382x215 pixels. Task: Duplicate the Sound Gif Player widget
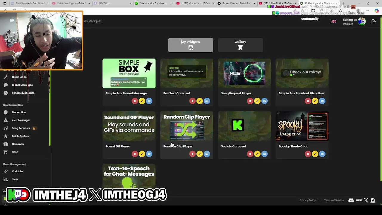(149, 154)
